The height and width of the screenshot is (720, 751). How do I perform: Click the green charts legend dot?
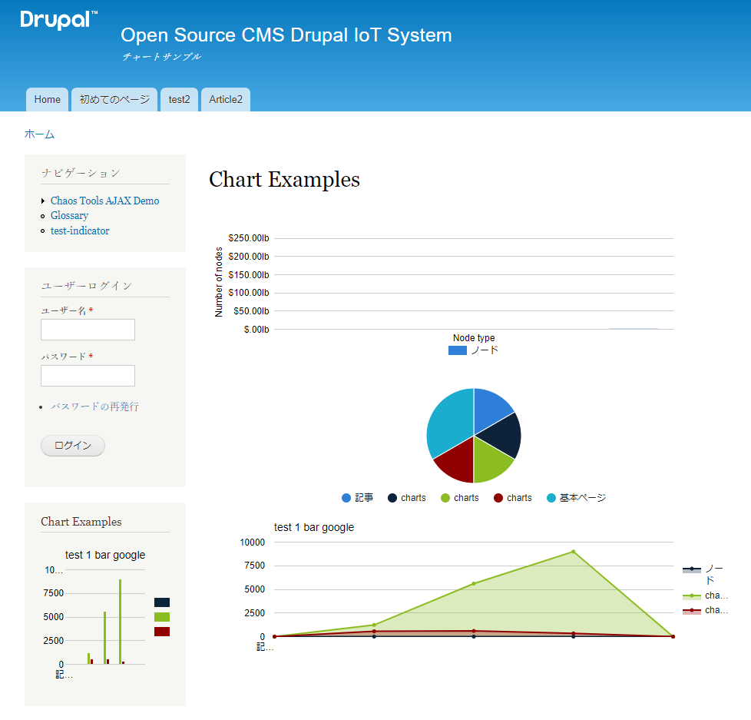click(x=445, y=498)
